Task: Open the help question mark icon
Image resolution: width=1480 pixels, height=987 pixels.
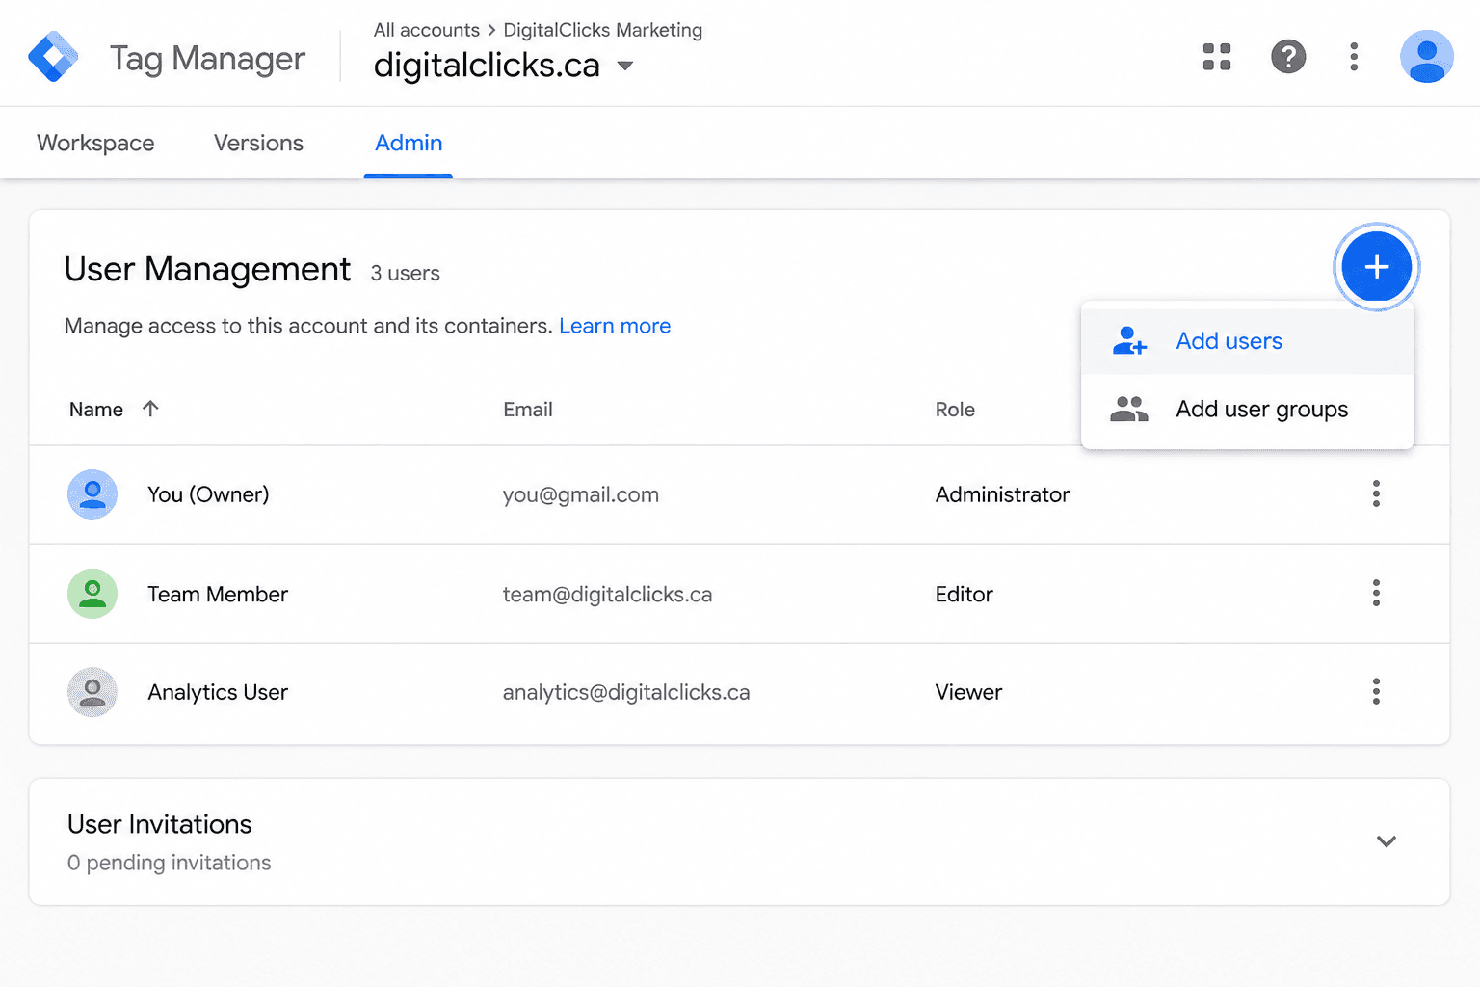Action: pos(1288,57)
